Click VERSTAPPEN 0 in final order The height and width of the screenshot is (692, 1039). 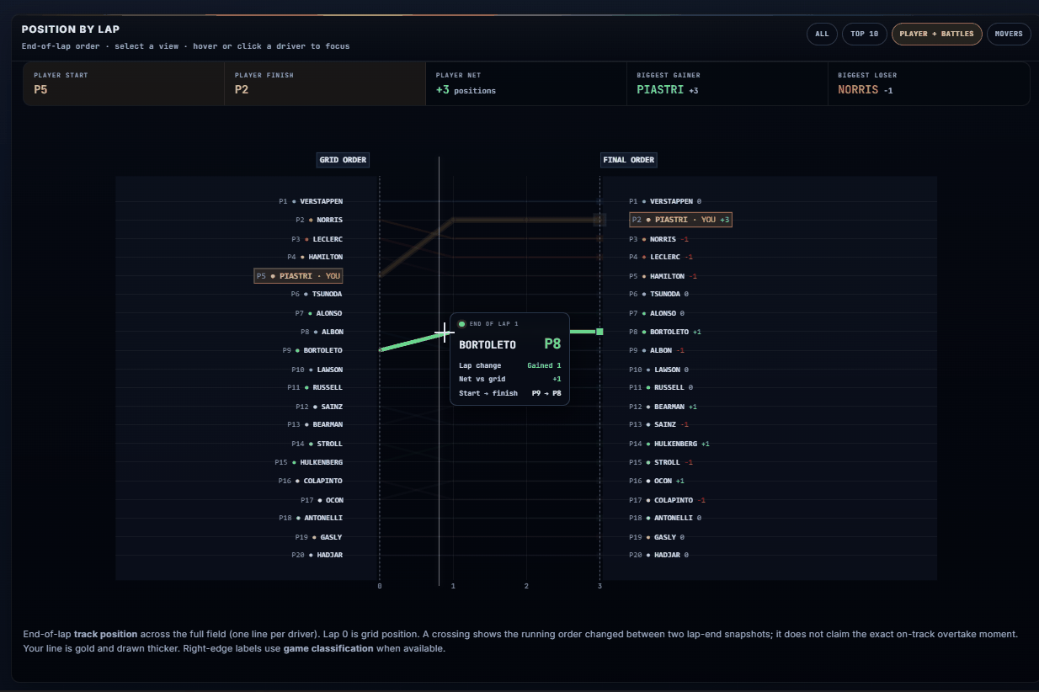point(665,201)
